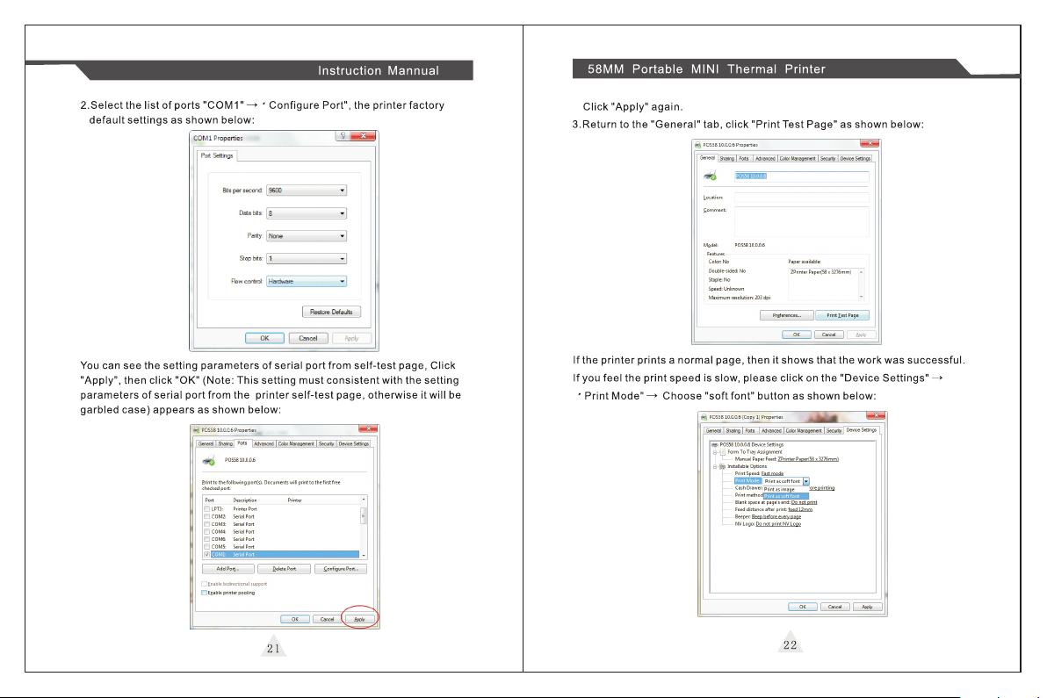
Task: Select 'ZPrinter Paper(58 x 3276mm)' in Paper available
Action: coord(820,272)
